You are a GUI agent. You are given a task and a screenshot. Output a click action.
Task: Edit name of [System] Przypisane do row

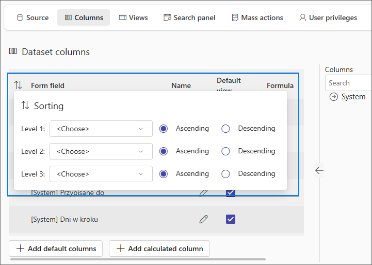pos(204,192)
